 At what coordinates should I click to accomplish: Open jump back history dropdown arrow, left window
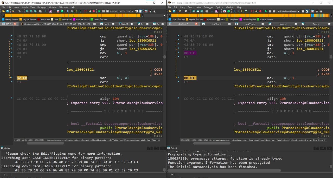[x=16, y=11]
